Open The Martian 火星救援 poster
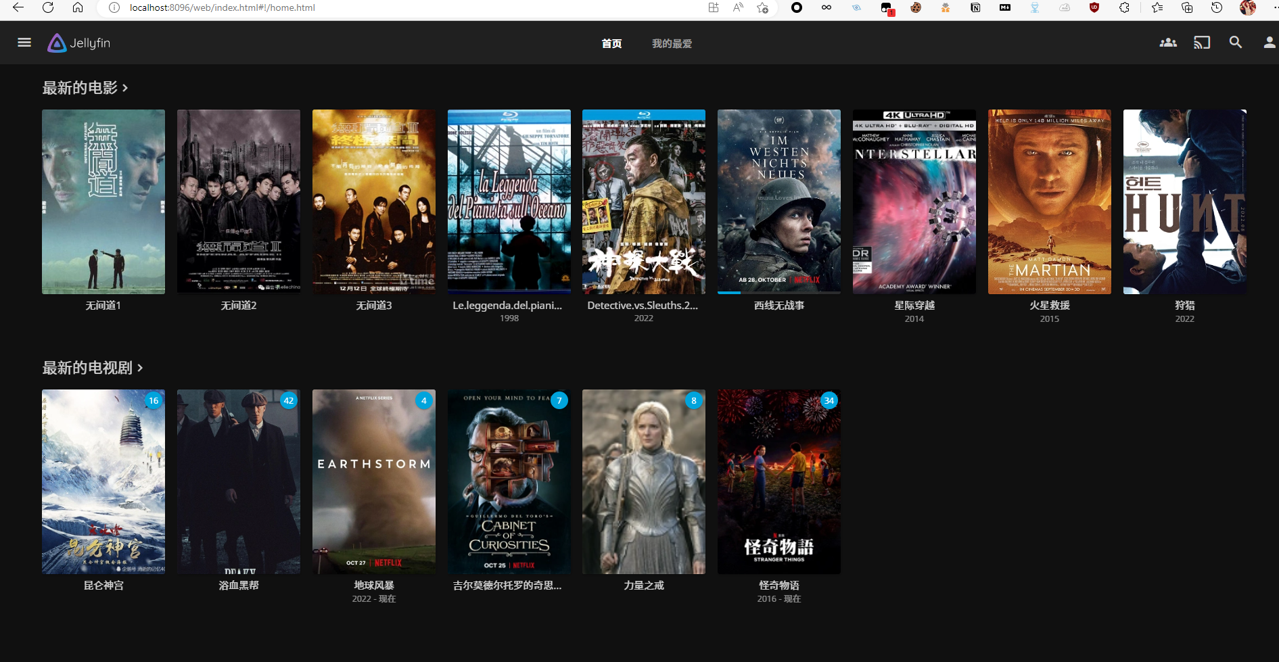The height and width of the screenshot is (662, 1279). pyautogui.click(x=1050, y=202)
